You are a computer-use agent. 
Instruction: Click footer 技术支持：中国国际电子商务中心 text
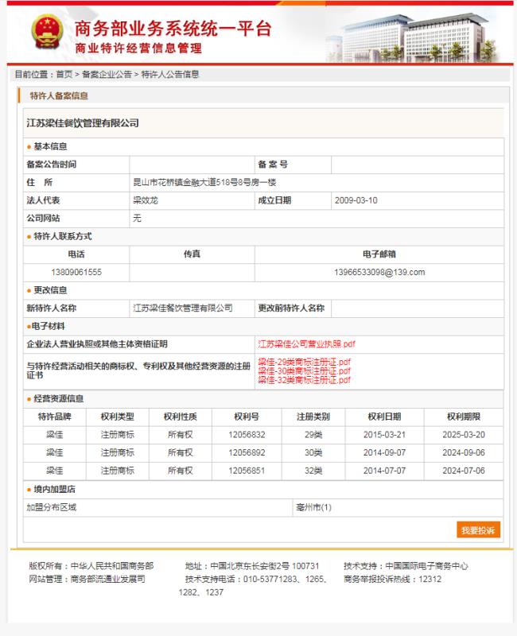pyautogui.click(x=406, y=566)
